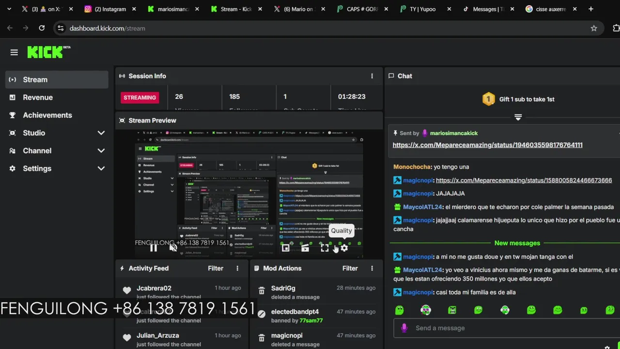Click heart icon next to Julian_Arzuza

coord(127,338)
